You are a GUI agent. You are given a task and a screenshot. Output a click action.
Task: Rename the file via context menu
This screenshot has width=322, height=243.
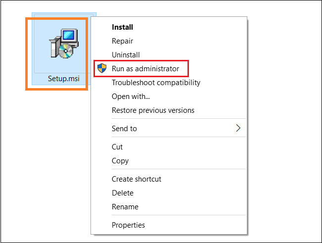click(125, 207)
